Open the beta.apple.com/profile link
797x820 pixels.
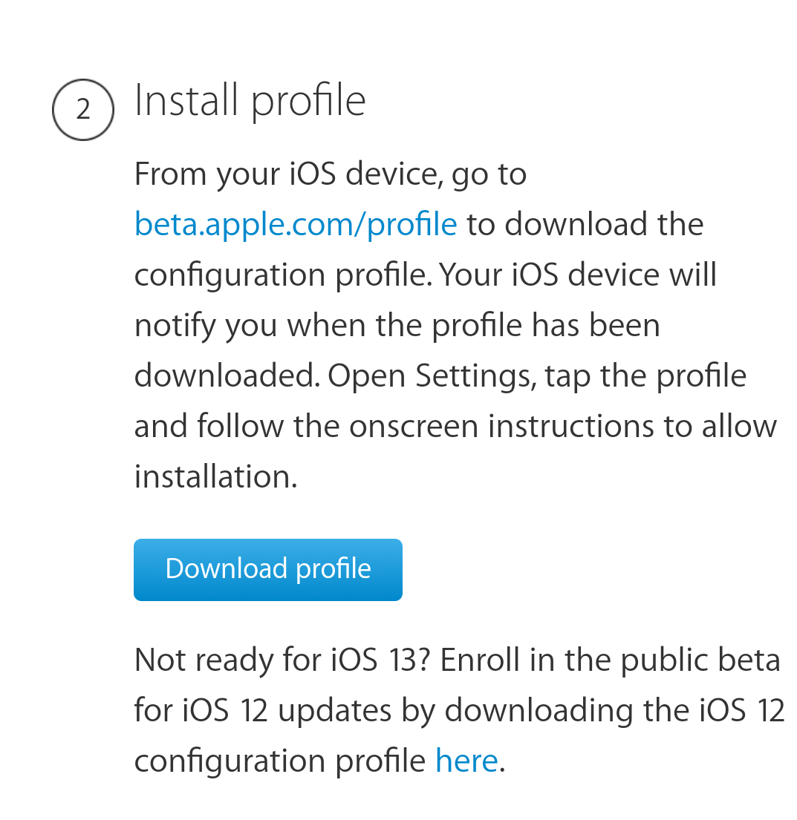[296, 226]
